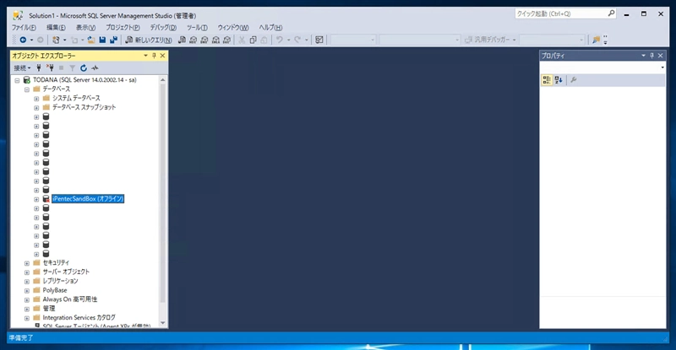
Task: Click the Disconnect plug icon
Action: [x=50, y=67]
